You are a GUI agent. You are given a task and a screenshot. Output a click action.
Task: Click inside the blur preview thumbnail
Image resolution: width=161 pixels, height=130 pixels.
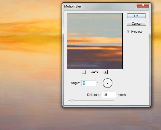(95, 41)
